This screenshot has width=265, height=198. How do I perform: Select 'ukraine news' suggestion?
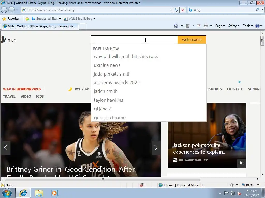[x=107, y=65]
